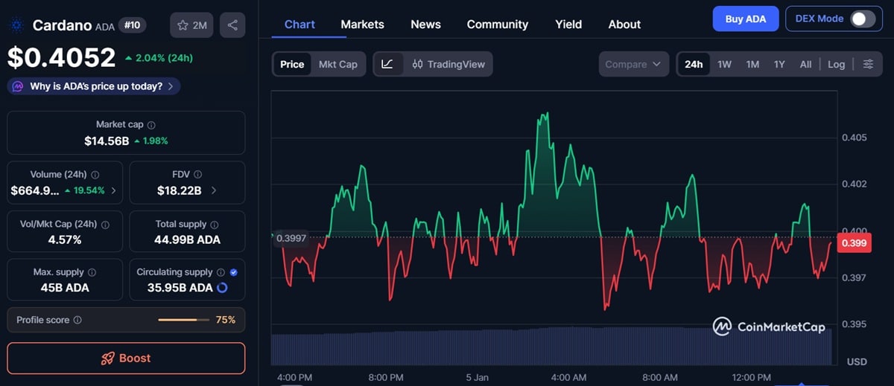Viewport: 894px width, 386px height.
Task: Click the circulating supply progress ring
Action: pyautogui.click(x=222, y=288)
